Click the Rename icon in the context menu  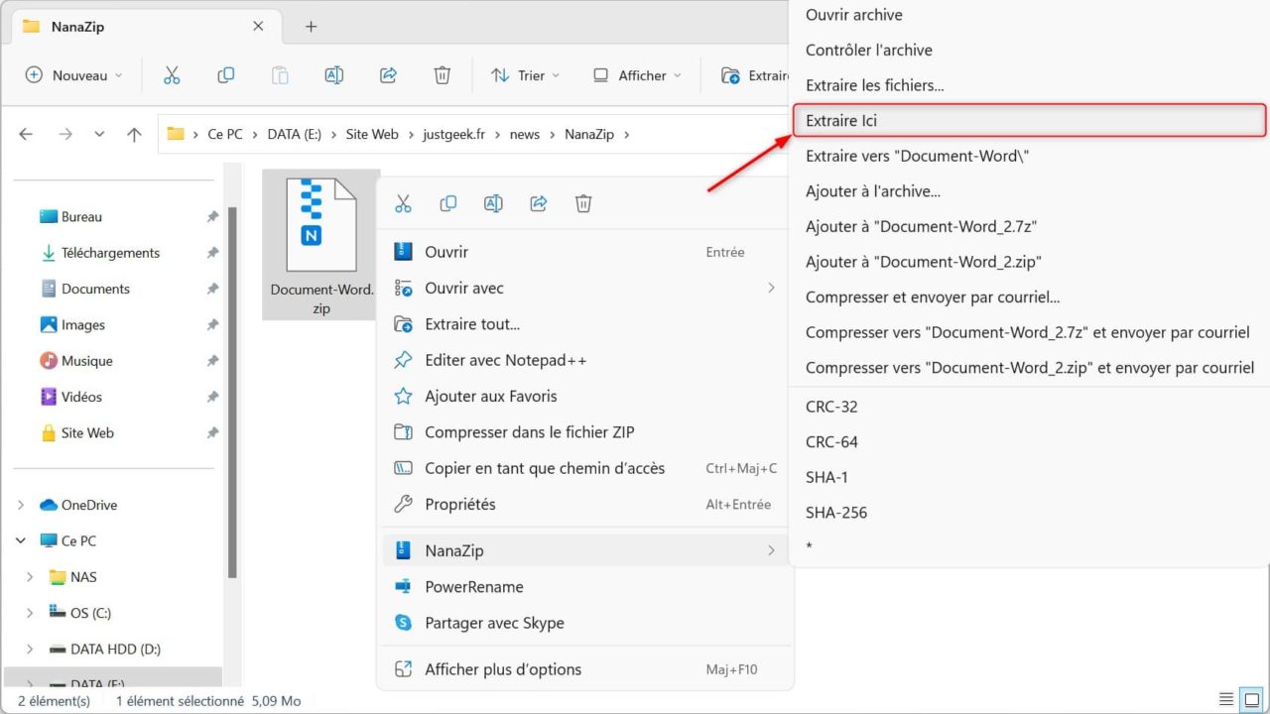pos(493,203)
